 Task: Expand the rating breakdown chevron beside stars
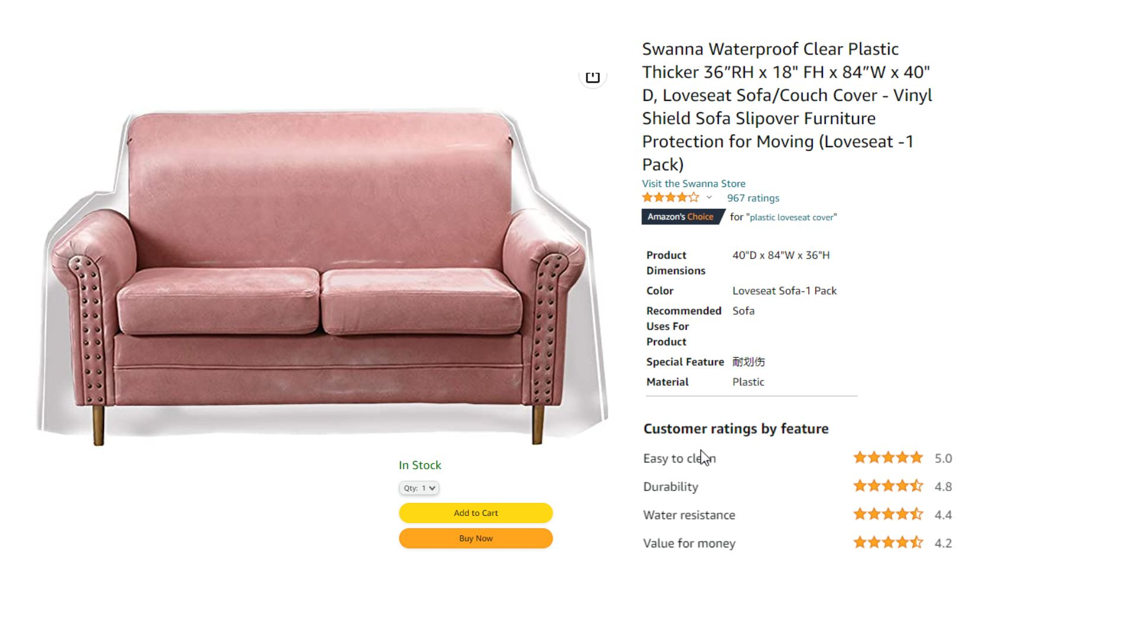point(709,198)
